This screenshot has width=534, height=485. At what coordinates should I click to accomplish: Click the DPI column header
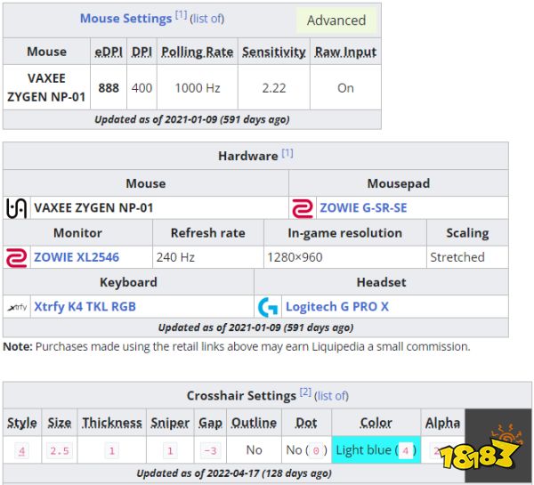(x=142, y=52)
